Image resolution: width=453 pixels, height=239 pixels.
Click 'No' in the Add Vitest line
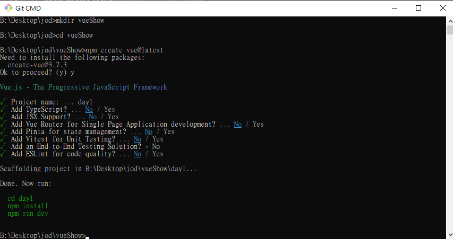tap(137, 139)
